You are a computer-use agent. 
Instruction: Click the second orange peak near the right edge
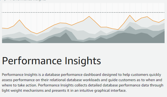tap(147, 17)
